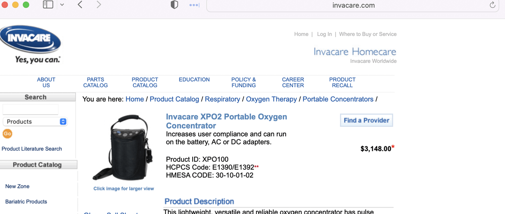Click the oxygen concentrator product image

(x=123, y=148)
